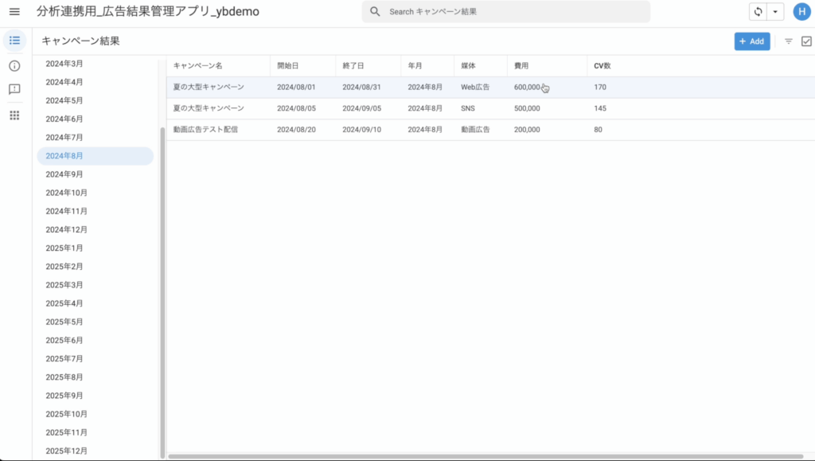
Task: Toggle the multi-select checkbox icon
Action: click(x=806, y=41)
